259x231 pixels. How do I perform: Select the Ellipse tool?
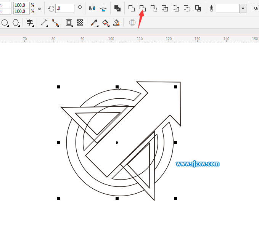click(5, 23)
